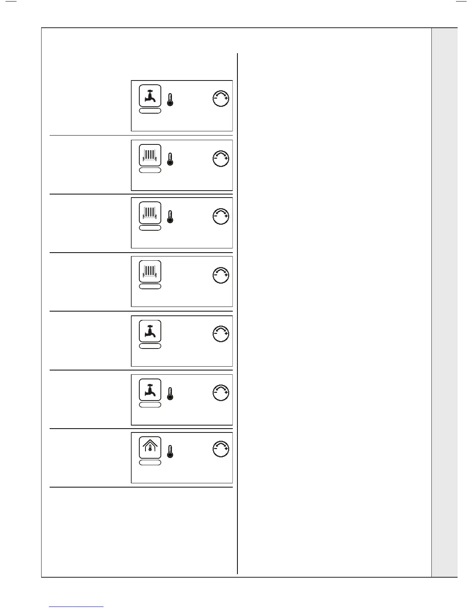Click the tap icon in the sixth panel

(x=150, y=390)
